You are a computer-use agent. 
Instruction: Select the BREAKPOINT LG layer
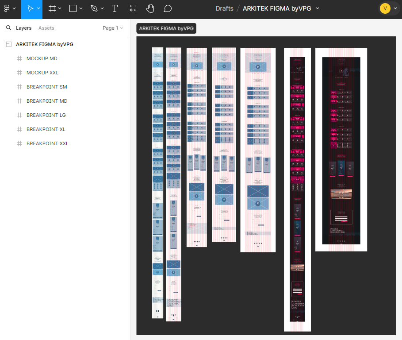click(x=46, y=115)
